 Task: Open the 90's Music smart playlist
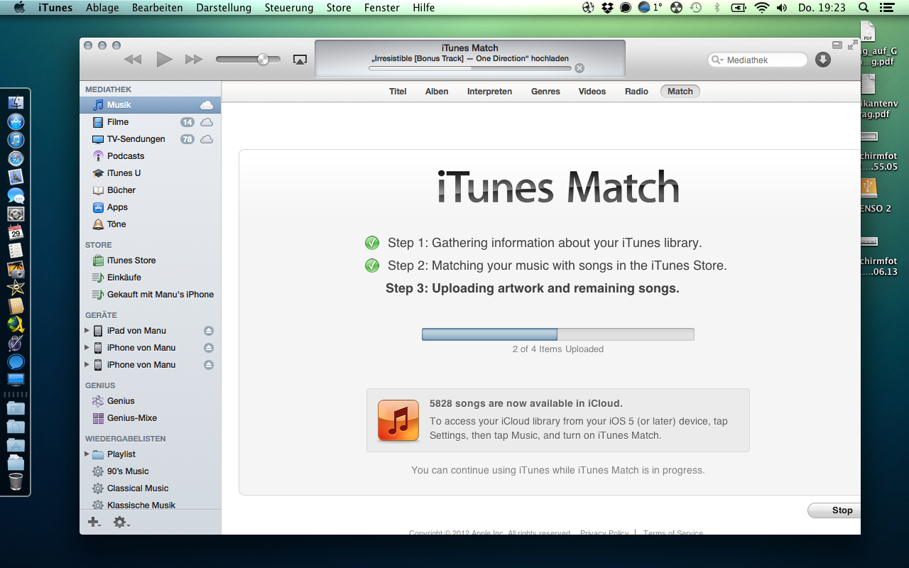click(151, 471)
